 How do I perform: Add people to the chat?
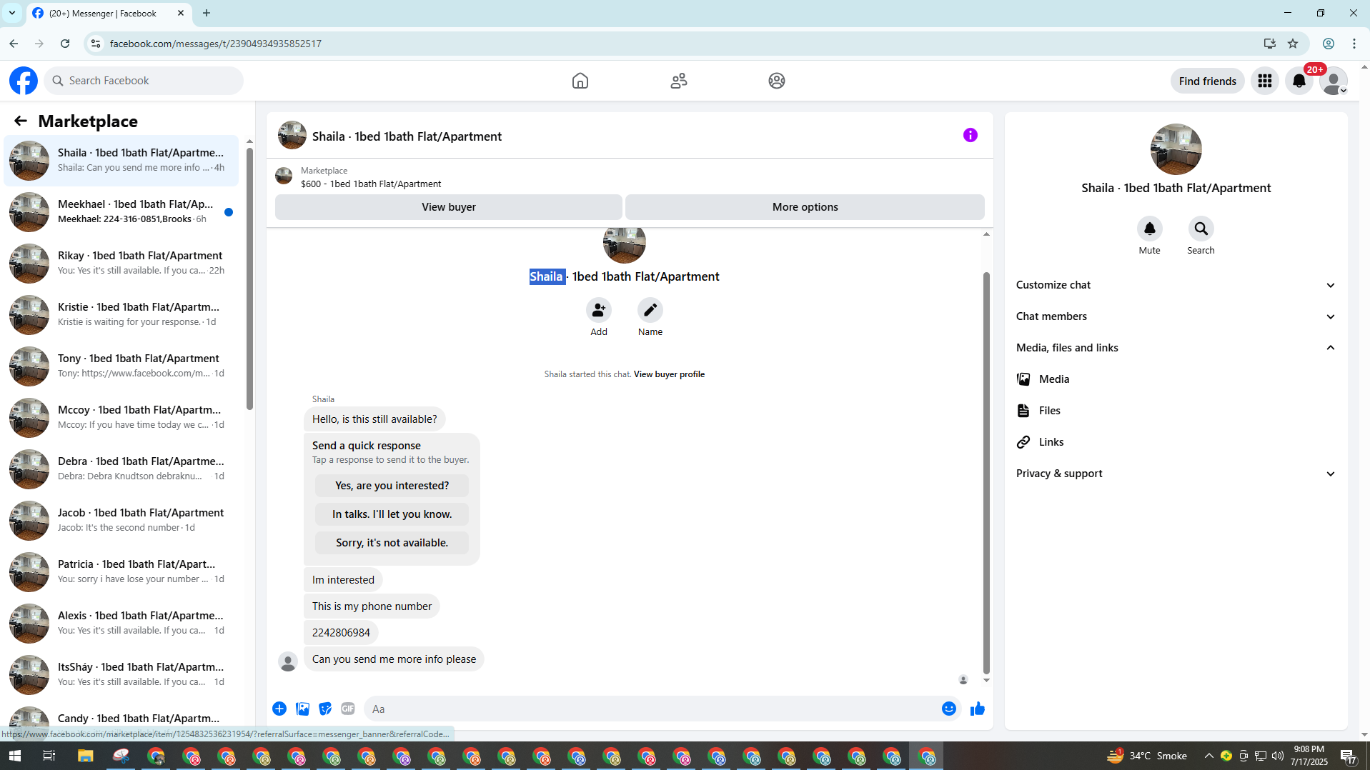(599, 310)
